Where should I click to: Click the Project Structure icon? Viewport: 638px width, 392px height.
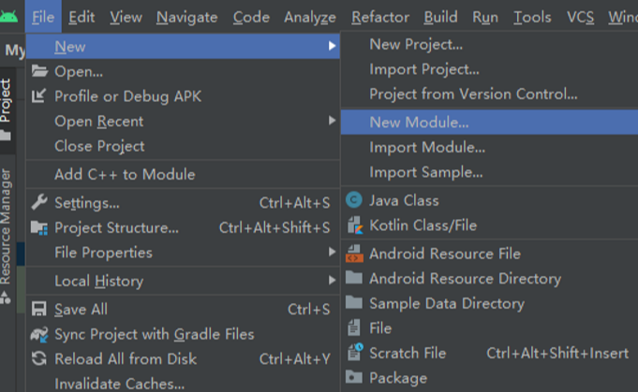(x=38, y=227)
